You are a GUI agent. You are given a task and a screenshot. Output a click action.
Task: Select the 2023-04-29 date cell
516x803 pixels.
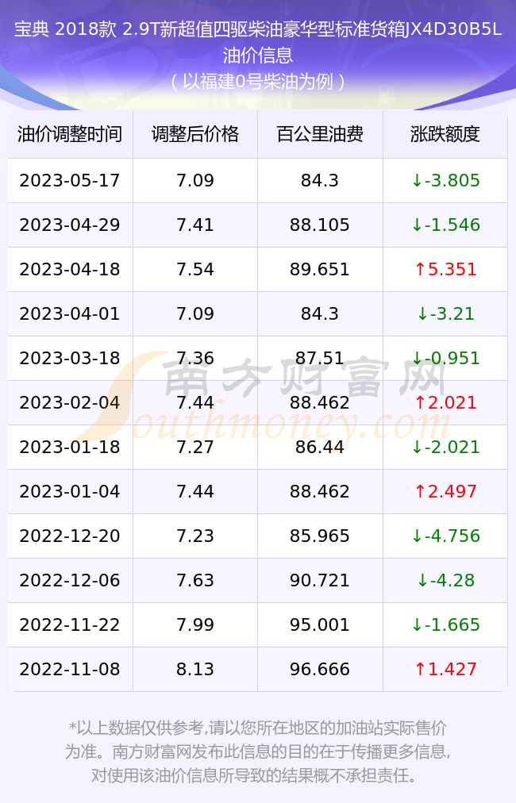[x=70, y=225]
